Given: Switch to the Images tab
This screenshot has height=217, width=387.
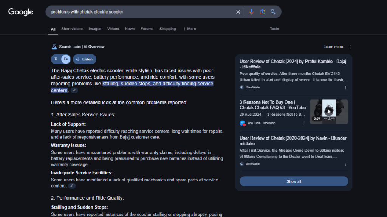Looking at the screenshot, I should (95, 29).
